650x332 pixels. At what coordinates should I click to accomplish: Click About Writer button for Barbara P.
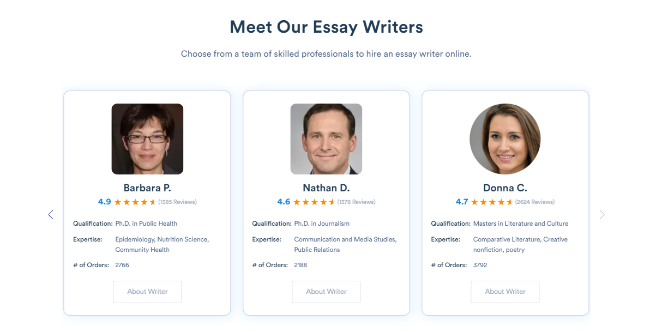(x=147, y=292)
